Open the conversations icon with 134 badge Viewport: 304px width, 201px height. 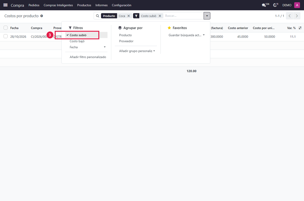click(x=265, y=5)
